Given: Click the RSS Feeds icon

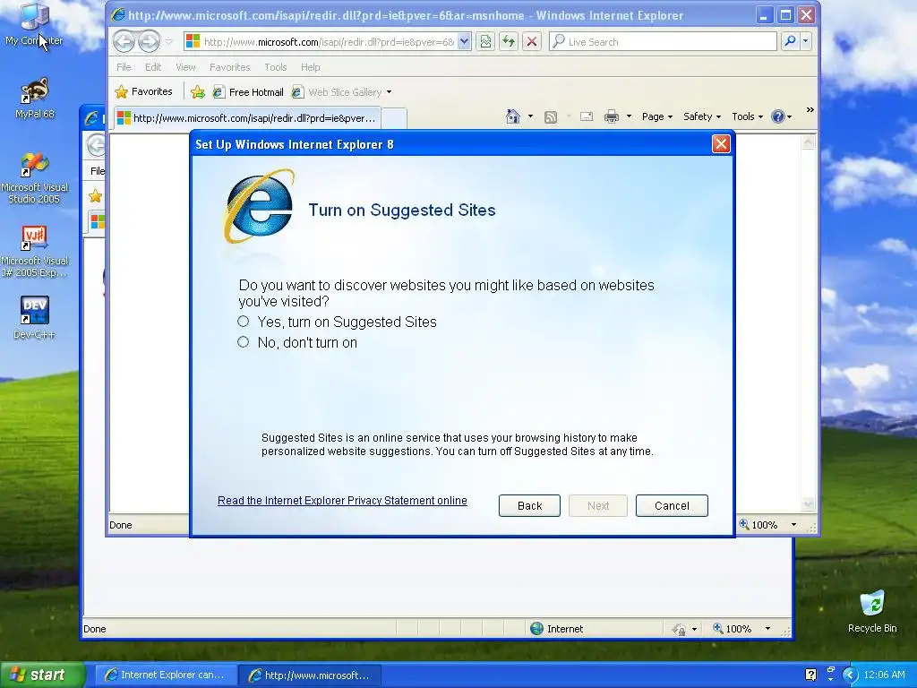Looking at the screenshot, I should pos(551,117).
